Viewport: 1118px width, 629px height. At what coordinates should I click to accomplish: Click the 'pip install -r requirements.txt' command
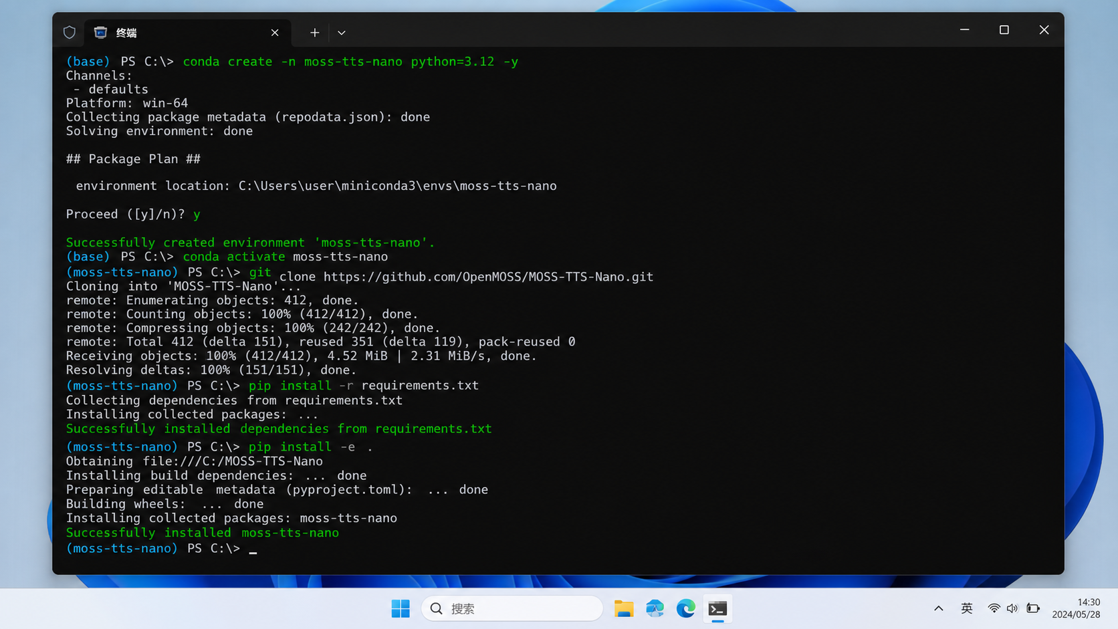tap(364, 386)
